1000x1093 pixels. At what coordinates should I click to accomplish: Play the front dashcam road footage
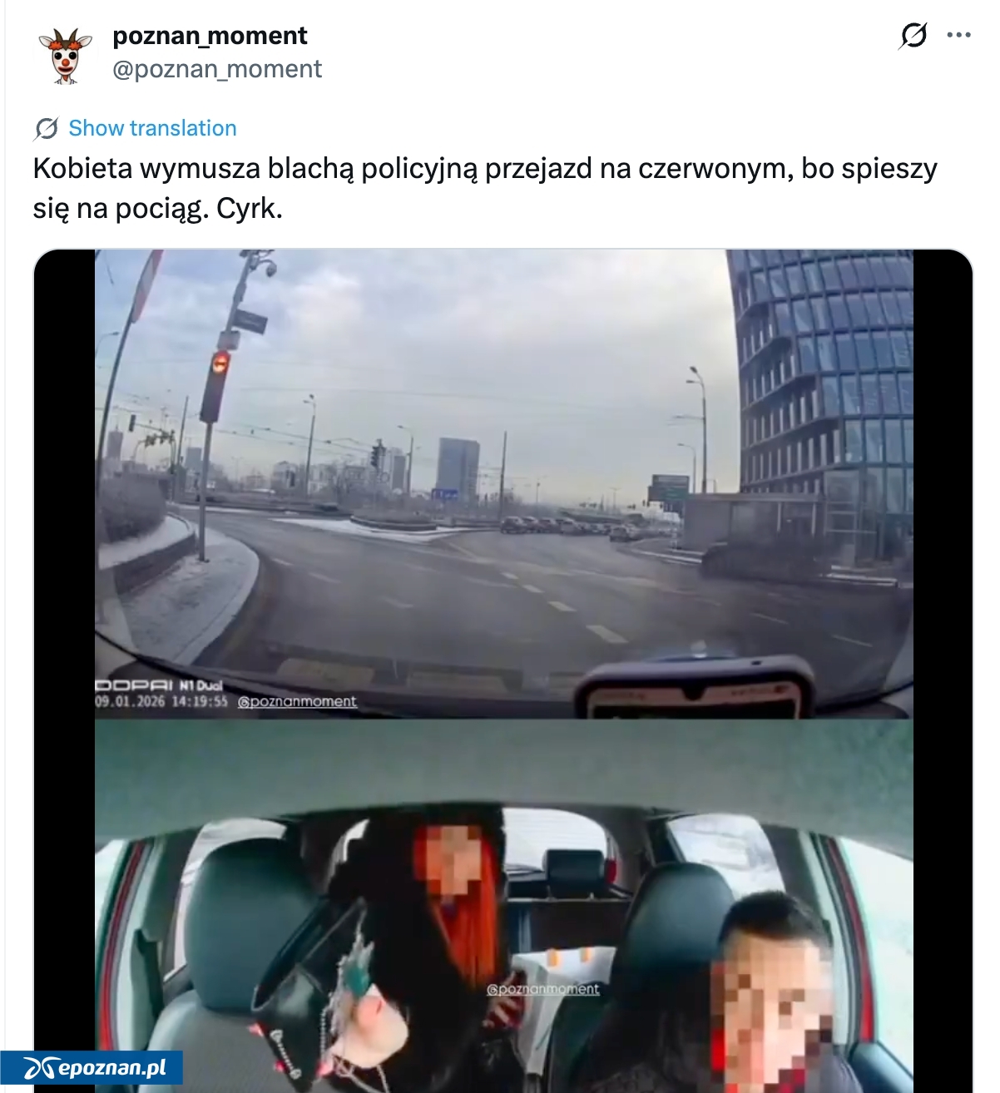click(x=503, y=484)
